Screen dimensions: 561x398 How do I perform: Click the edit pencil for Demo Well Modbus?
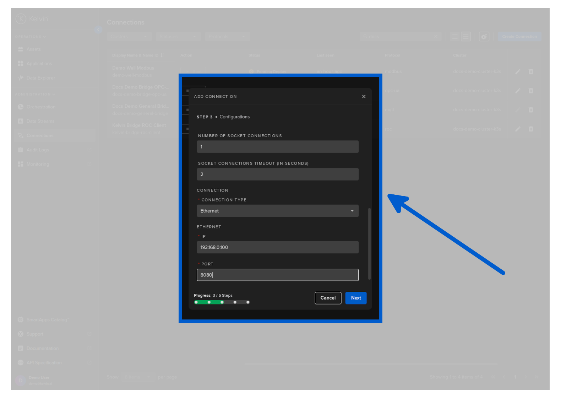pos(518,72)
